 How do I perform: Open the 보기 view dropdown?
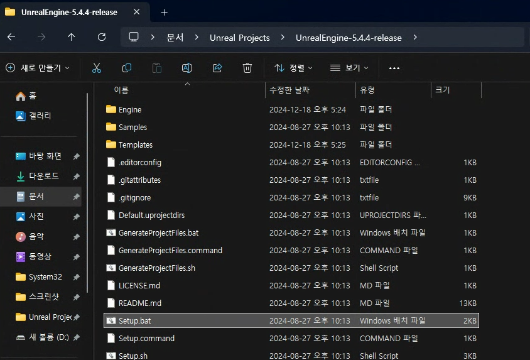(349, 68)
